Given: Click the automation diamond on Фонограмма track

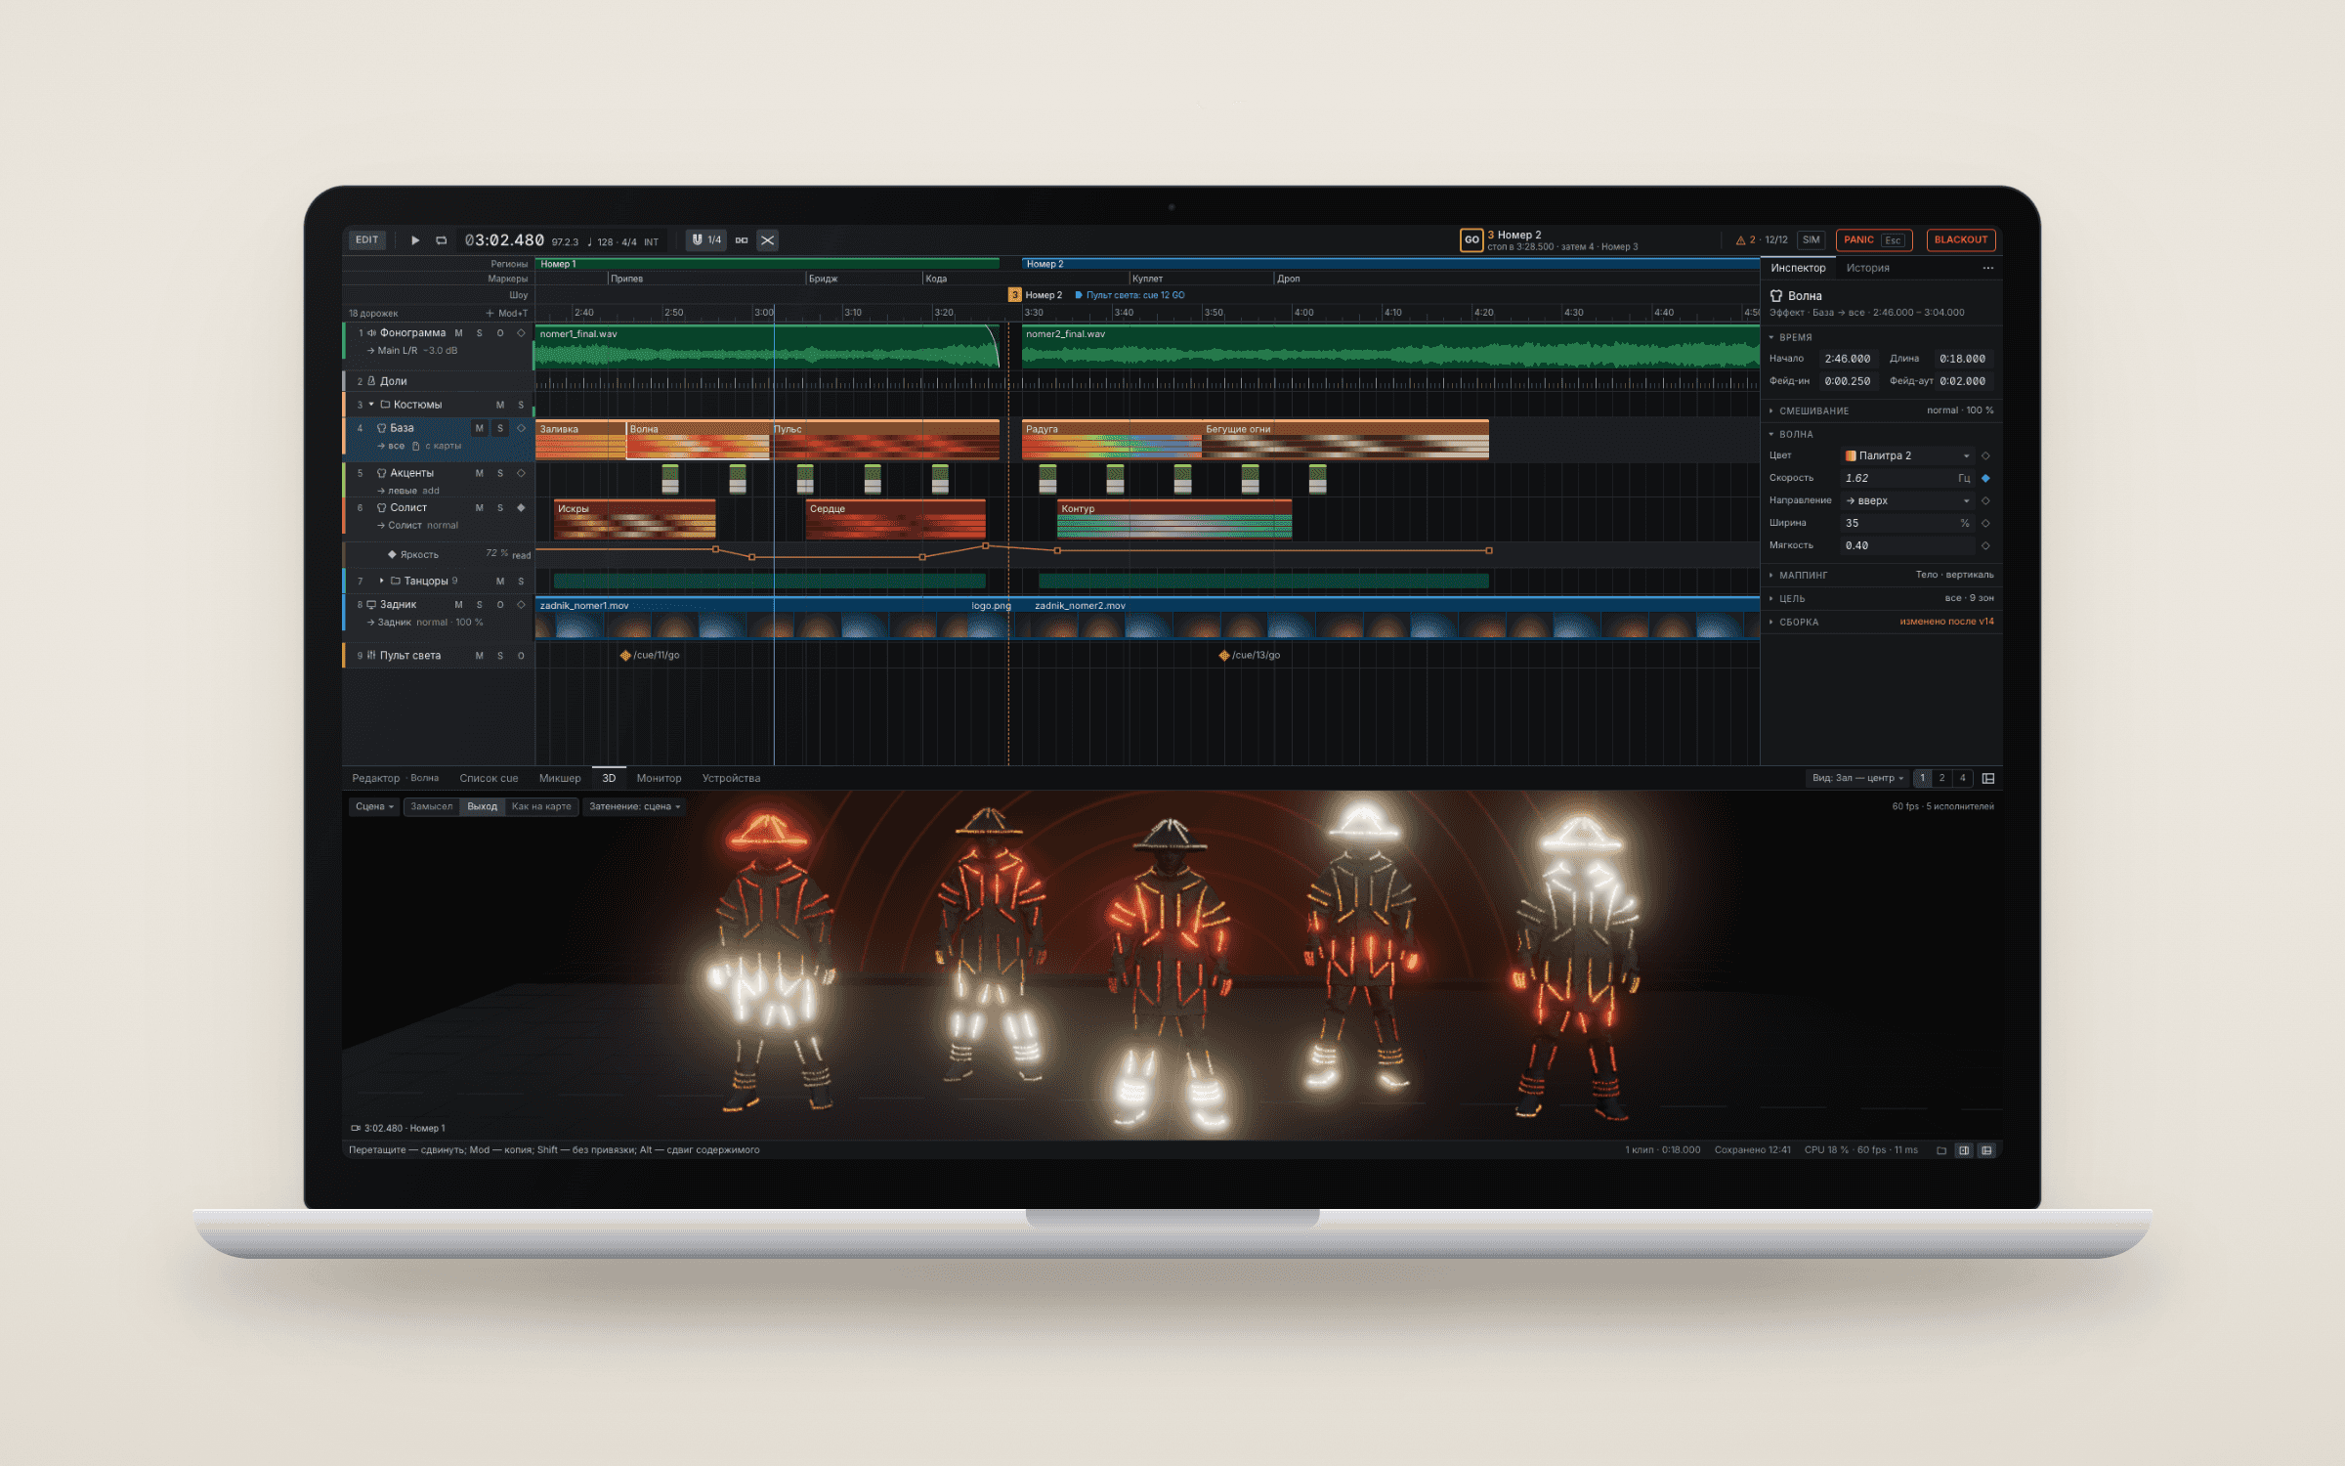Looking at the screenshot, I should [521, 333].
